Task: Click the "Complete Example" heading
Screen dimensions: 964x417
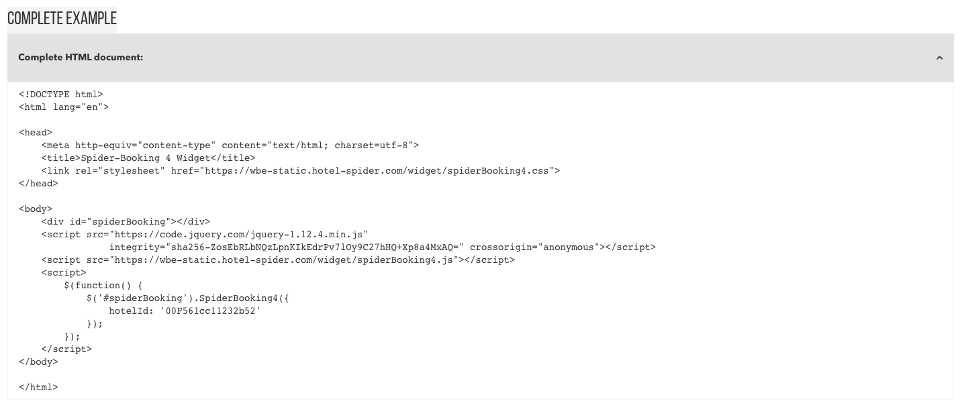Action: point(62,19)
